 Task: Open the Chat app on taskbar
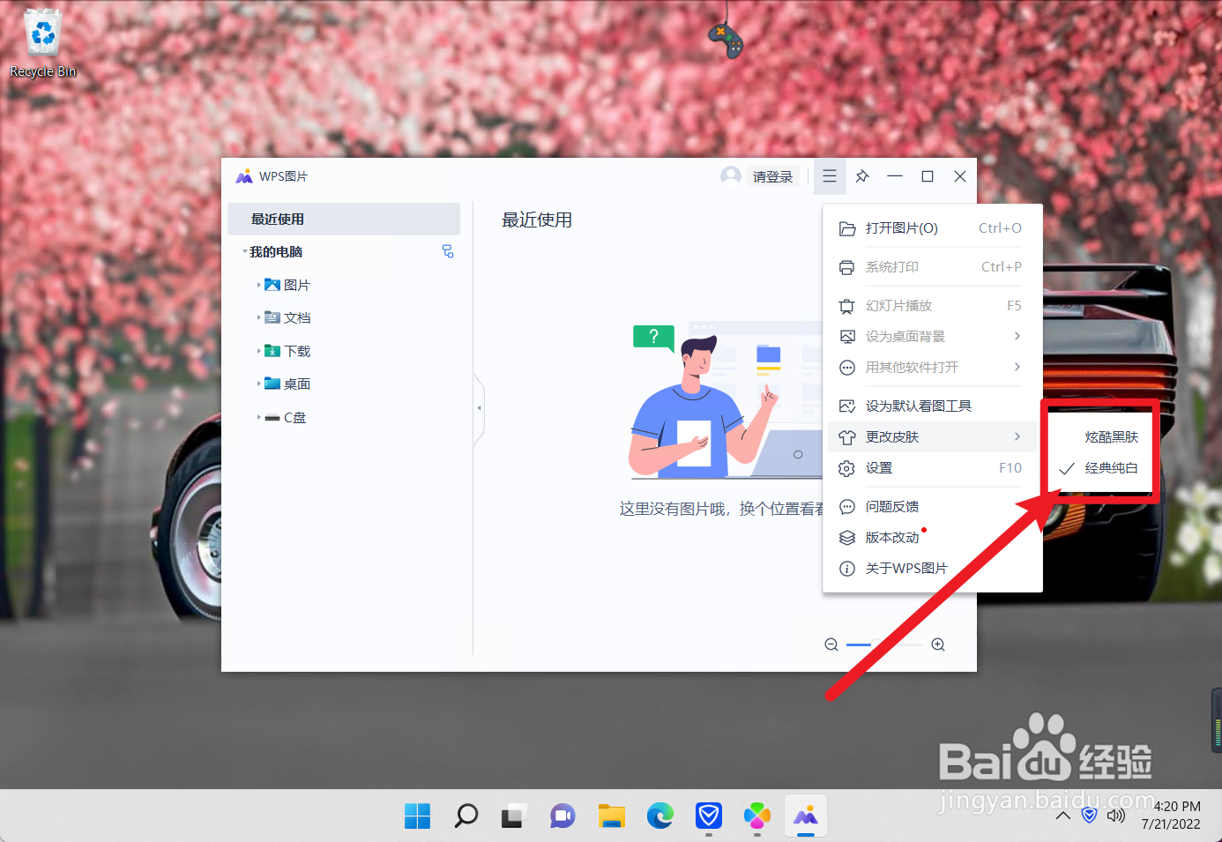(x=563, y=816)
